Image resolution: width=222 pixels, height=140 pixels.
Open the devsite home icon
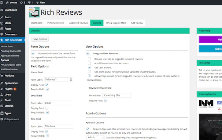click(x=7, y=3)
